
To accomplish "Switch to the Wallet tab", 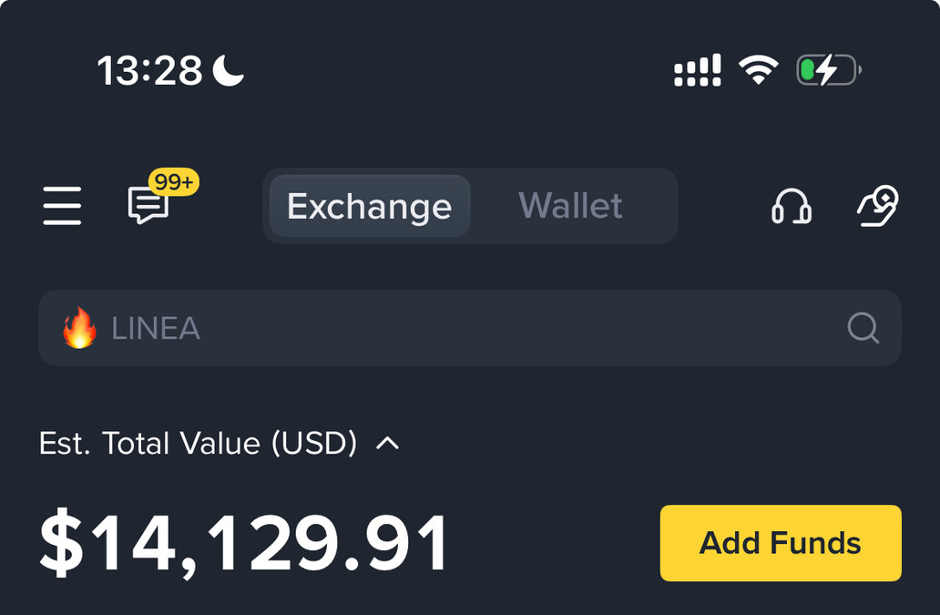I will [571, 206].
